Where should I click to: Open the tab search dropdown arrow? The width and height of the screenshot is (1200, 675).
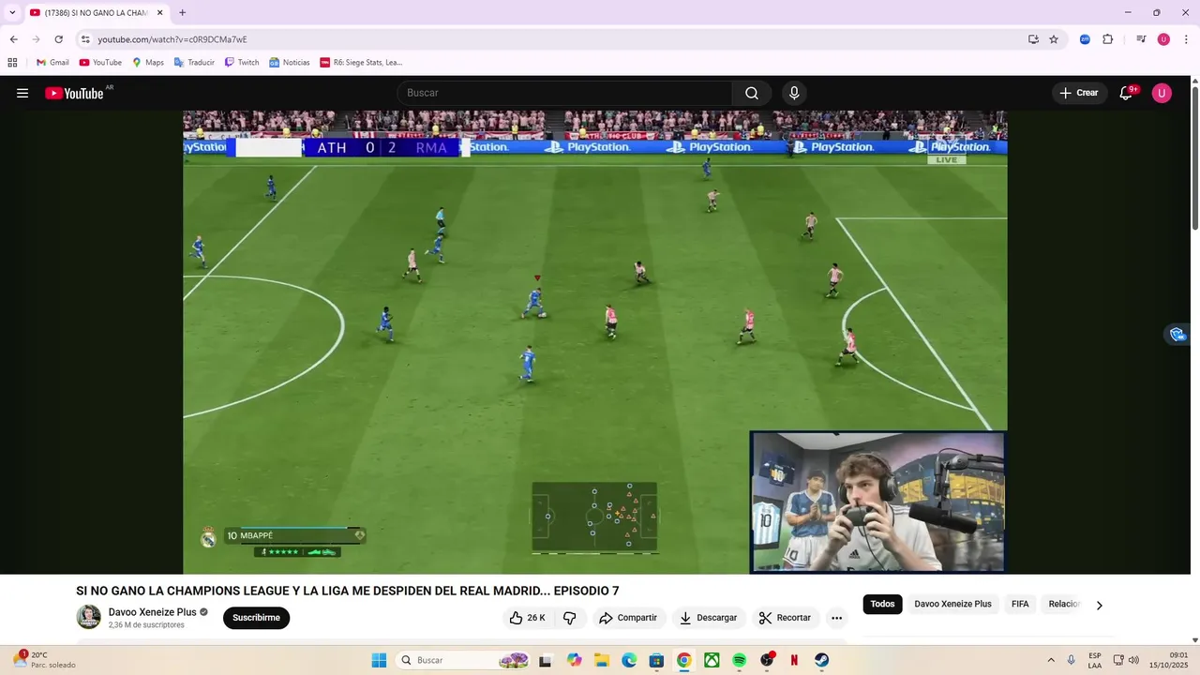point(12,12)
